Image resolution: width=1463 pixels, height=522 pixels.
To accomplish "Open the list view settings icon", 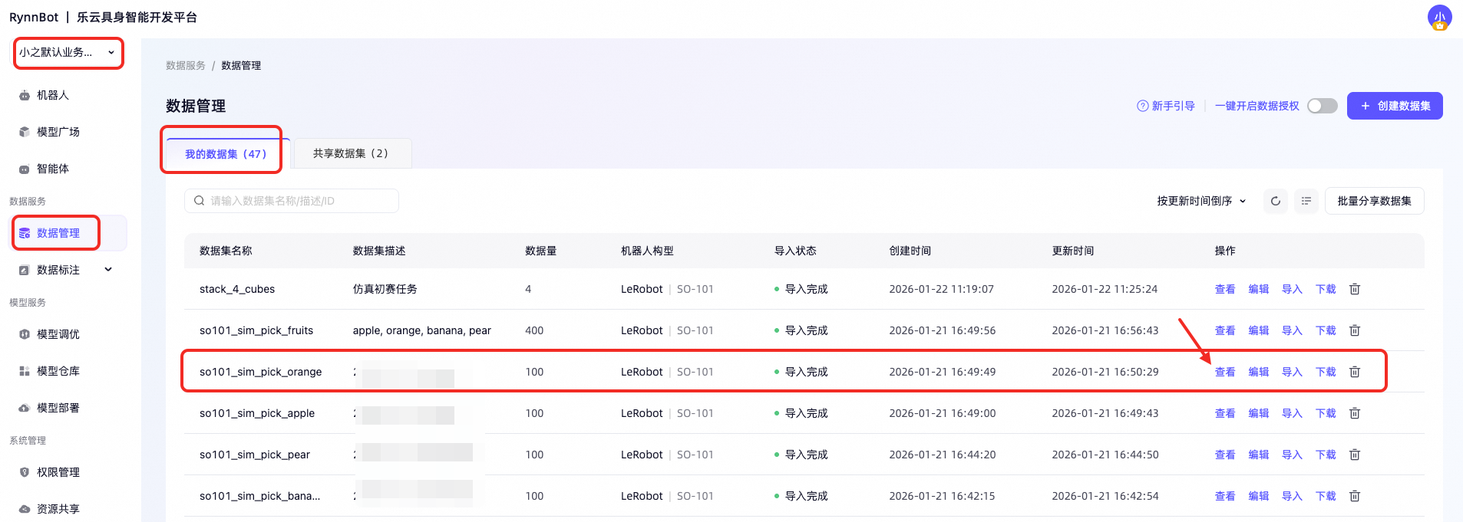I will pyautogui.click(x=1306, y=201).
